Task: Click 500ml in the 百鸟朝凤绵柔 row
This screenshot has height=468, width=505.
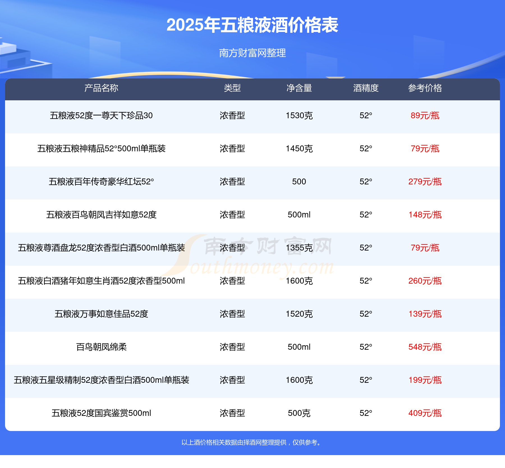Action: [x=299, y=347]
